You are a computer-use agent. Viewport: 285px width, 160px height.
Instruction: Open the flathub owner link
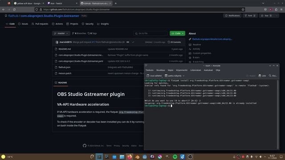[13, 16]
